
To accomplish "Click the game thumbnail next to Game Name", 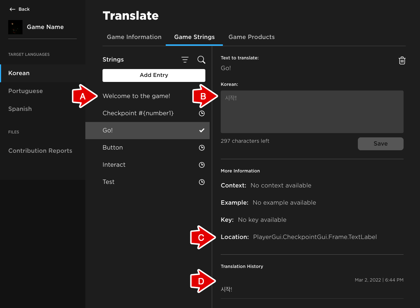I will (x=15, y=27).
